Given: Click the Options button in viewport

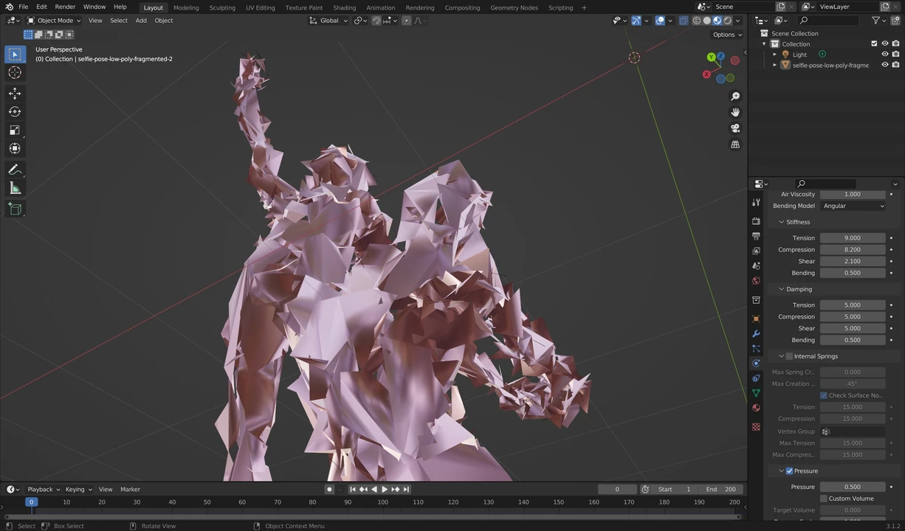Looking at the screenshot, I should 726,35.
